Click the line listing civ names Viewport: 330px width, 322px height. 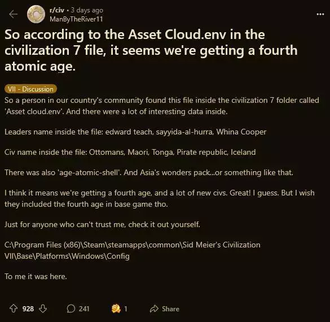pyautogui.click(x=130, y=152)
